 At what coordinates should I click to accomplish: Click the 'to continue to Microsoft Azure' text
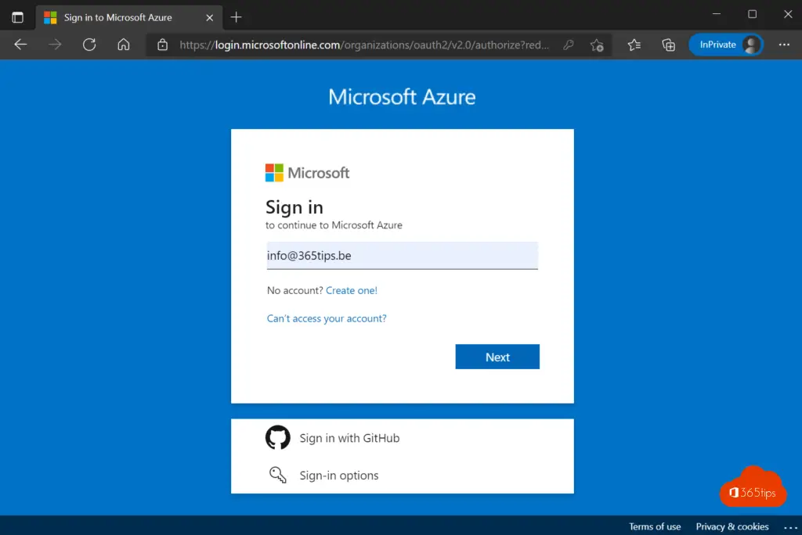coord(334,224)
